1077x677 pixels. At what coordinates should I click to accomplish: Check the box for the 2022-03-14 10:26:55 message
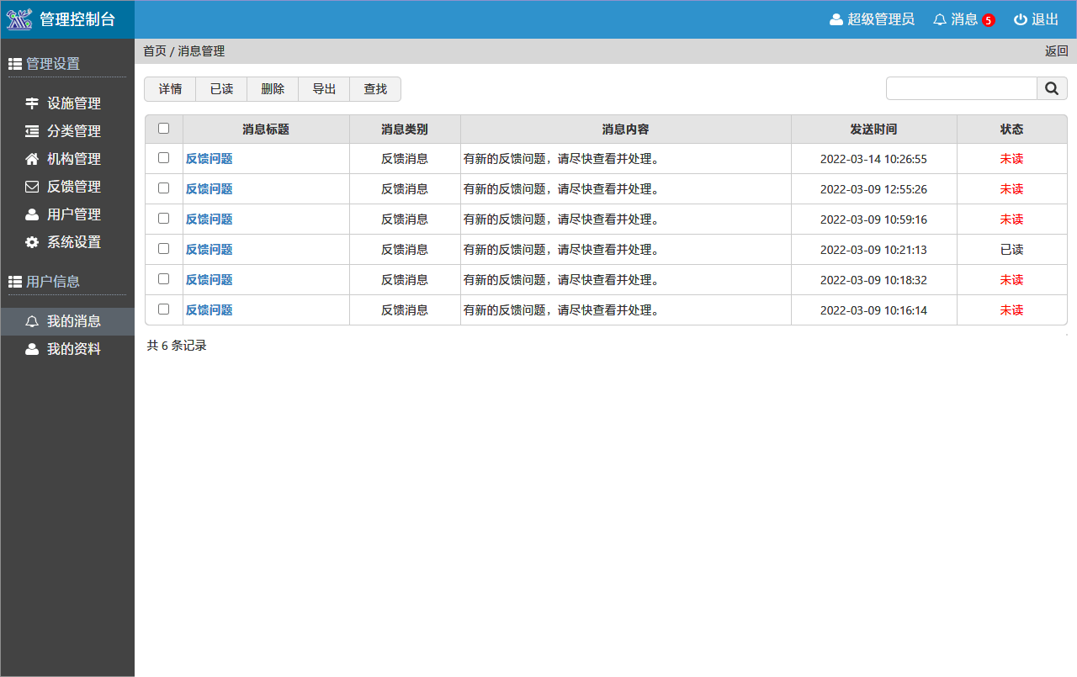(x=163, y=158)
